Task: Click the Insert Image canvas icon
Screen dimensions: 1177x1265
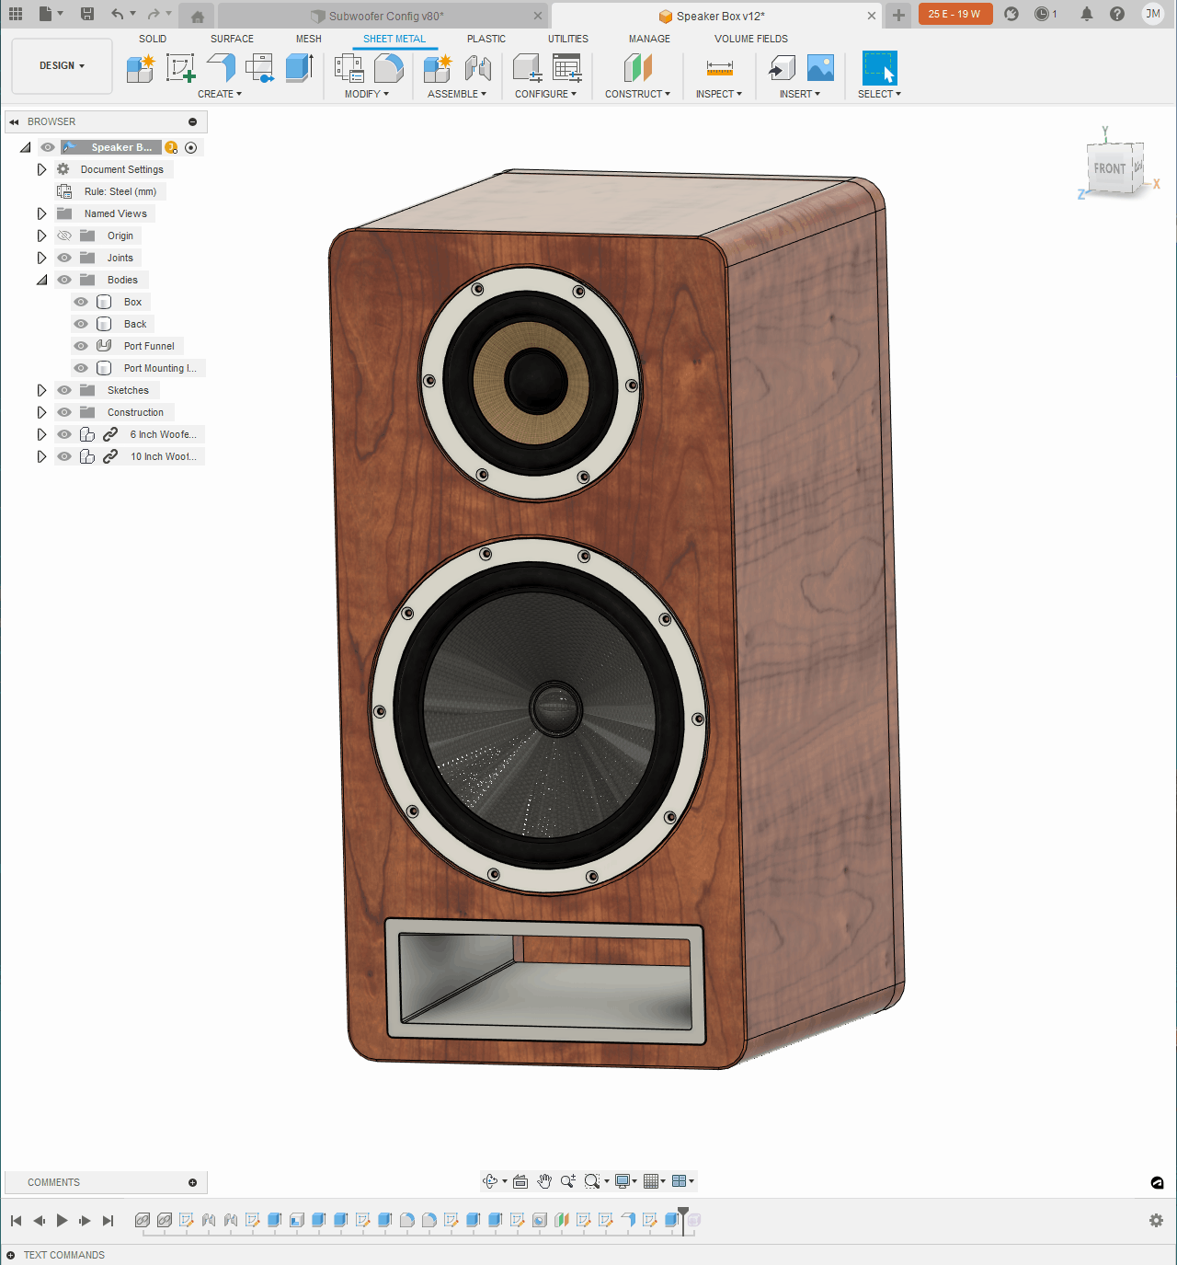Action: pos(820,68)
